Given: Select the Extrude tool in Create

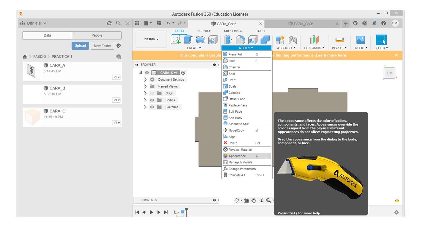Looking at the screenshot, I should (x=188, y=40).
